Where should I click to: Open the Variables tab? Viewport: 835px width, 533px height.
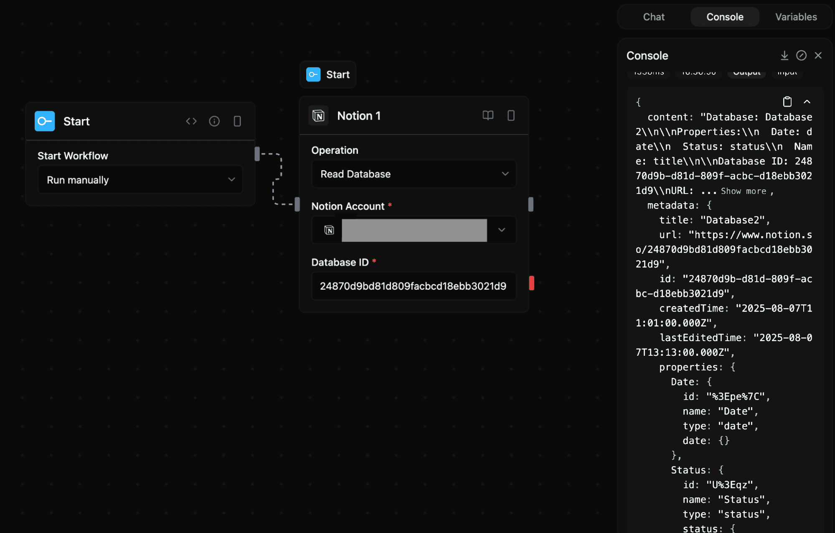click(795, 17)
